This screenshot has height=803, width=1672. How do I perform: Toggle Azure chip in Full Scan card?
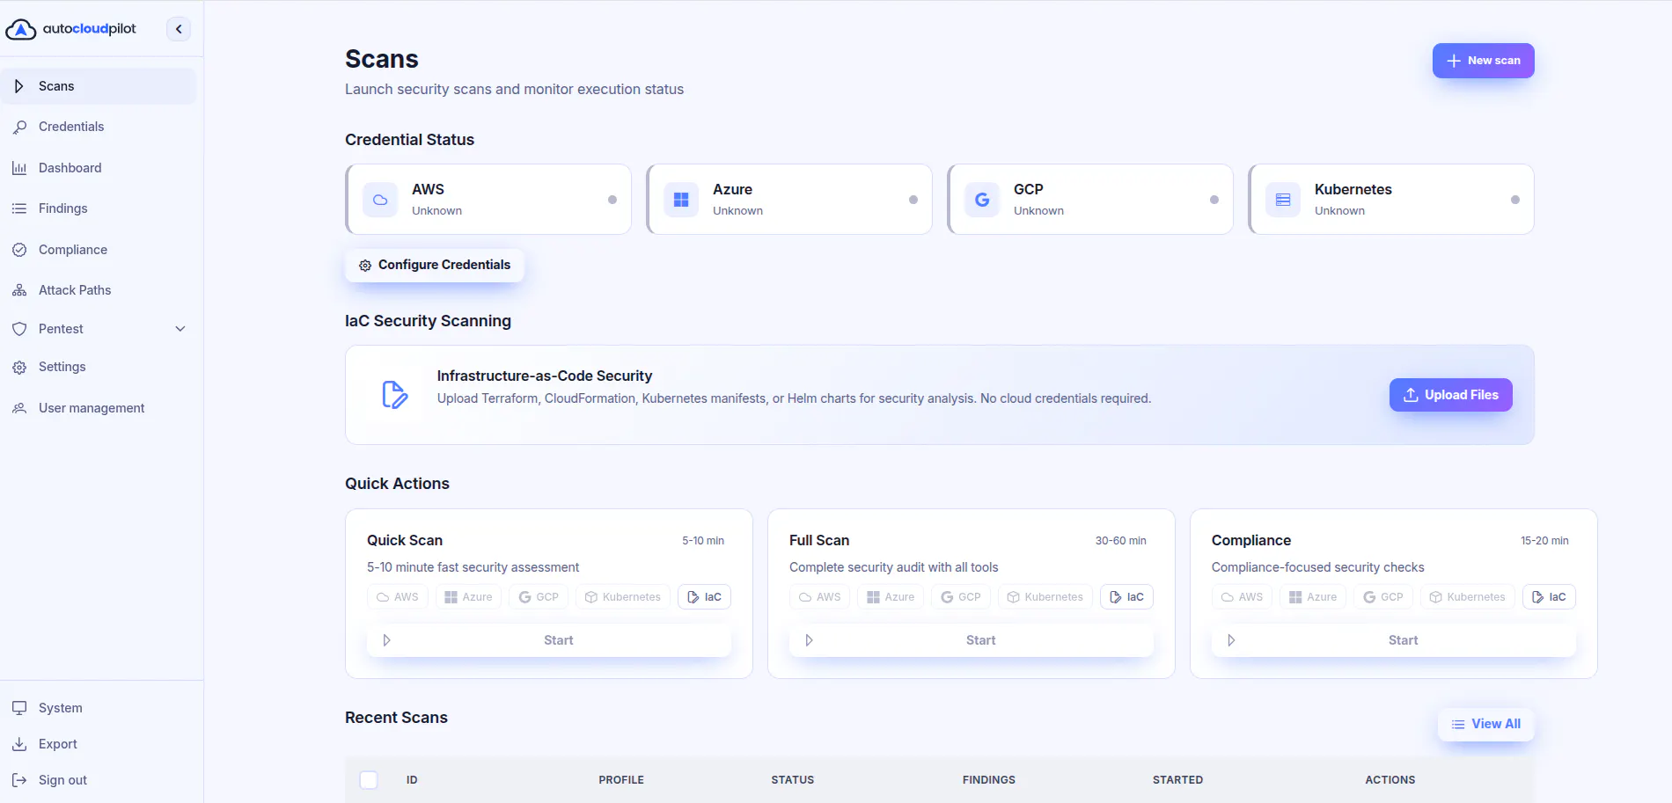pyautogui.click(x=891, y=597)
